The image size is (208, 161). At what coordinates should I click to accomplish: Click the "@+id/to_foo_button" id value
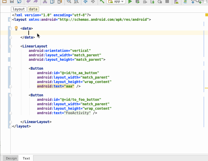click(x=80, y=100)
